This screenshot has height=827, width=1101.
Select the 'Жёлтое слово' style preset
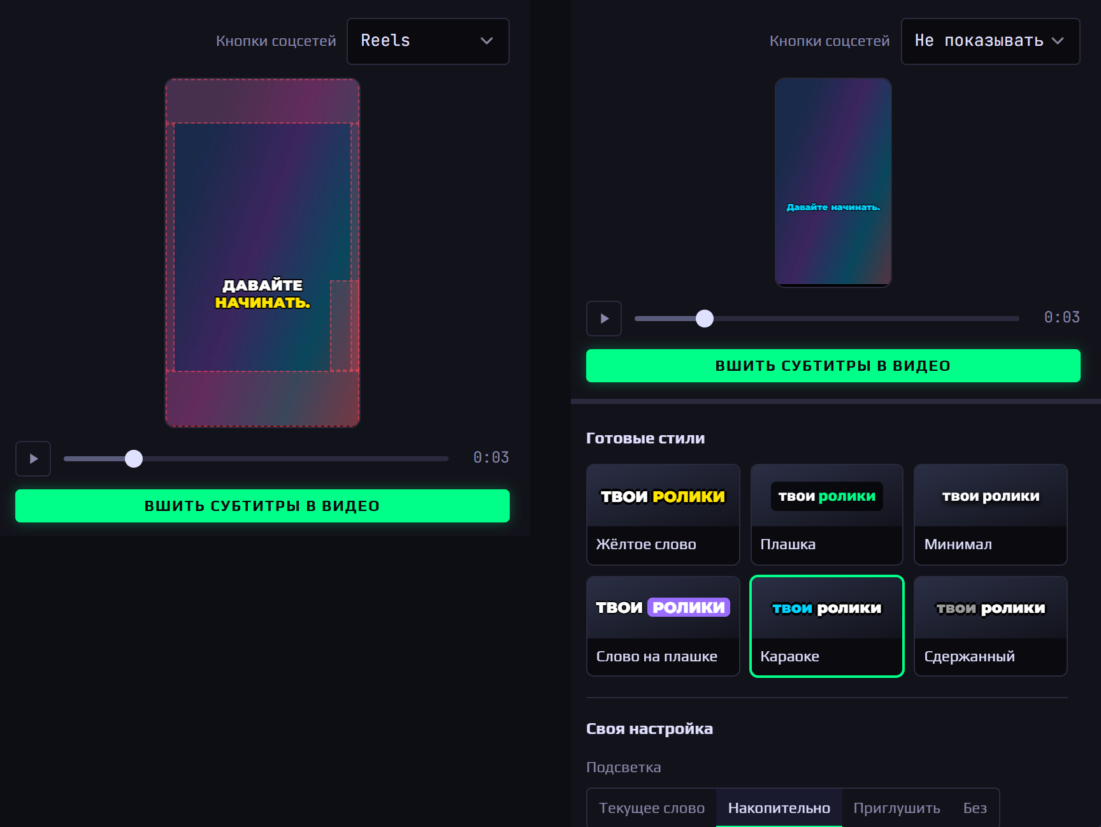click(x=663, y=515)
